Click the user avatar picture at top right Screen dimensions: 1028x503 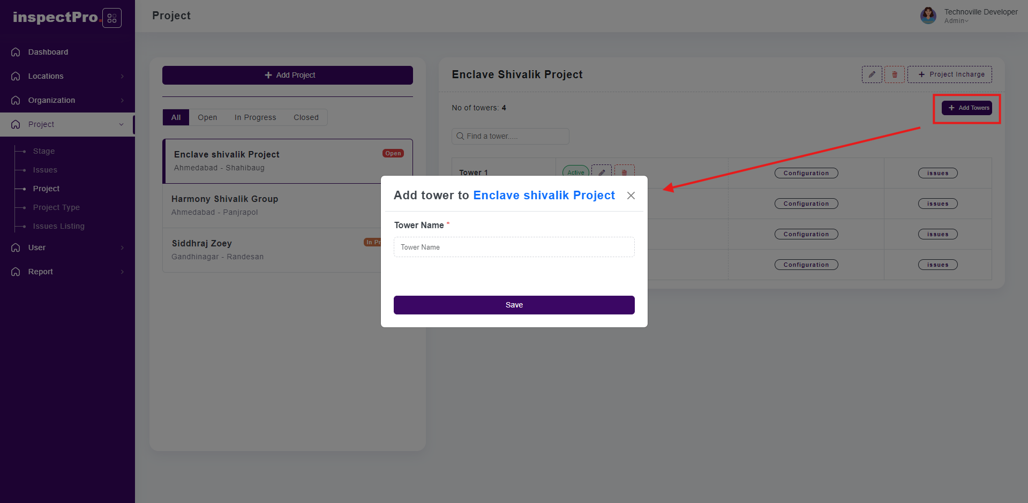pyautogui.click(x=928, y=16)
